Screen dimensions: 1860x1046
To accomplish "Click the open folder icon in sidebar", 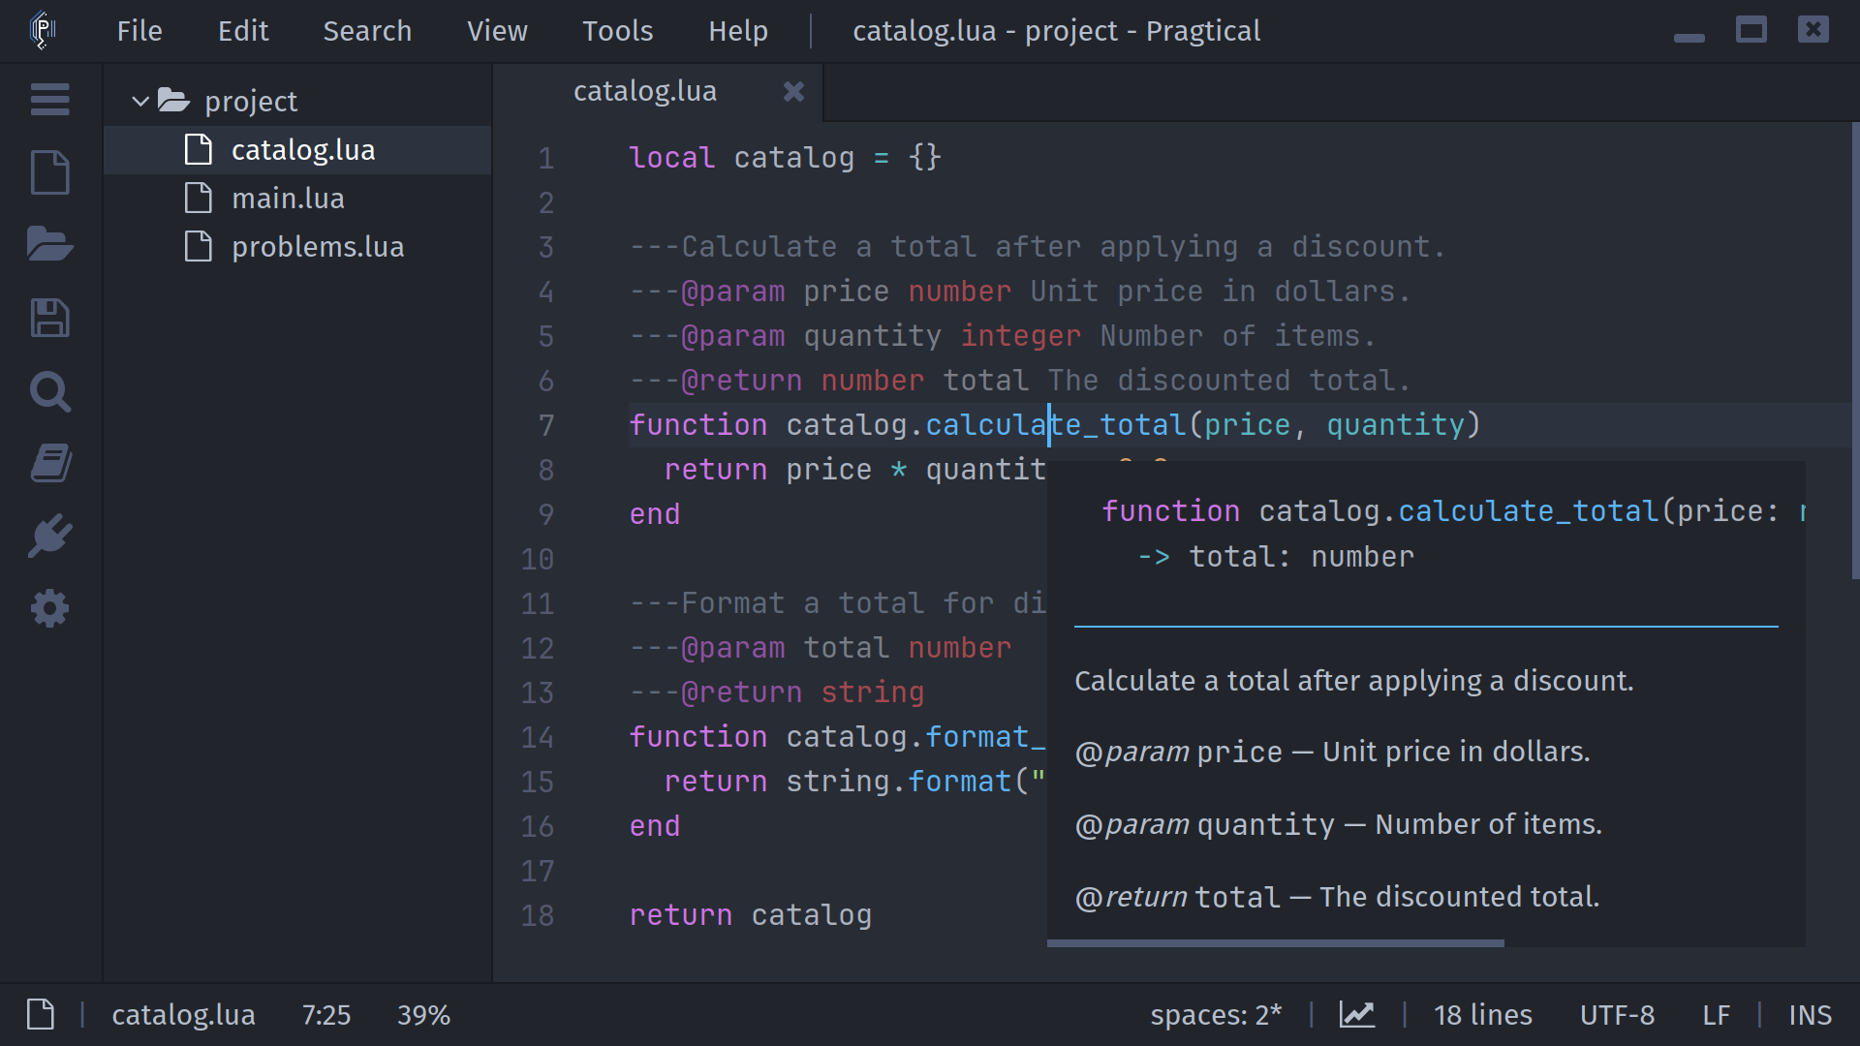I will [49, 244].
